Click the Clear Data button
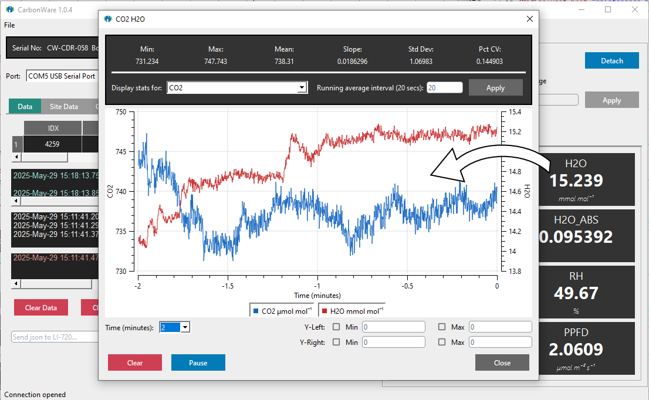This screenshot has width=649, height=400. [x=41, y=308]
